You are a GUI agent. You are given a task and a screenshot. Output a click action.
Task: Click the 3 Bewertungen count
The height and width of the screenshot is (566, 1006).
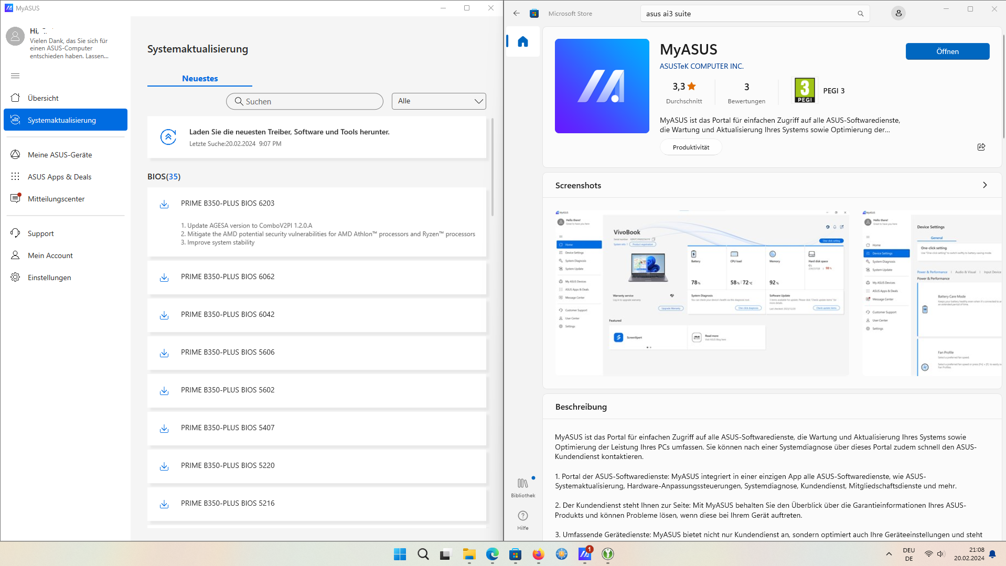[x=746, y=91]
